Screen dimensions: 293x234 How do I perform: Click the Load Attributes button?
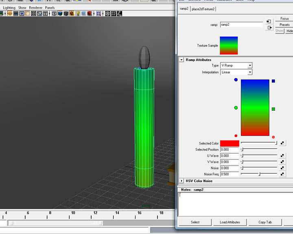[x=230, y=222]
